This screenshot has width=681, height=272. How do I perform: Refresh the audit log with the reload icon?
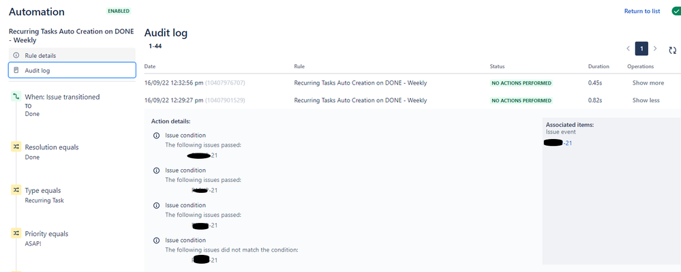(x=672, y=50)
